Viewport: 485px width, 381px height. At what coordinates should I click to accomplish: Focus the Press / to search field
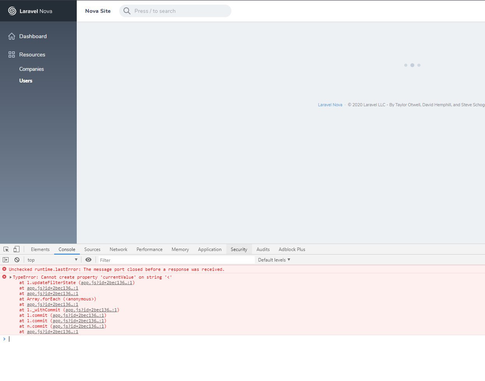coord(175,11)
